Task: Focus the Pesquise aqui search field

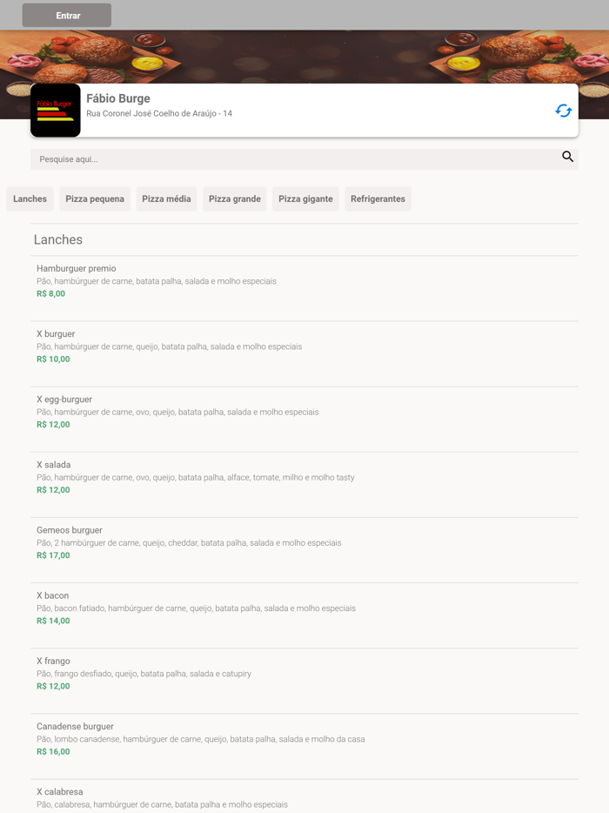Action: [304, 159]
